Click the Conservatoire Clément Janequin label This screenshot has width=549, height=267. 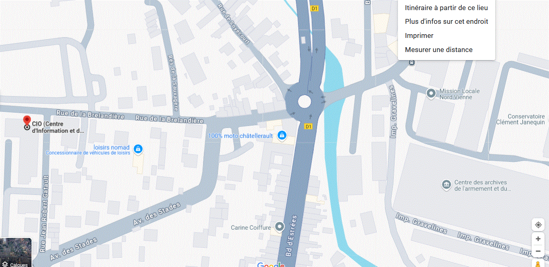pyautogui.click(x=520, y=119)
